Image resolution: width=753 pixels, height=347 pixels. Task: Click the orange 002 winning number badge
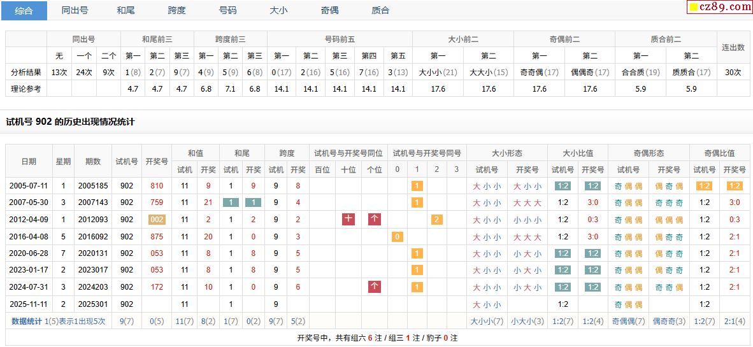pyautogui.click(x=157, y=220)
